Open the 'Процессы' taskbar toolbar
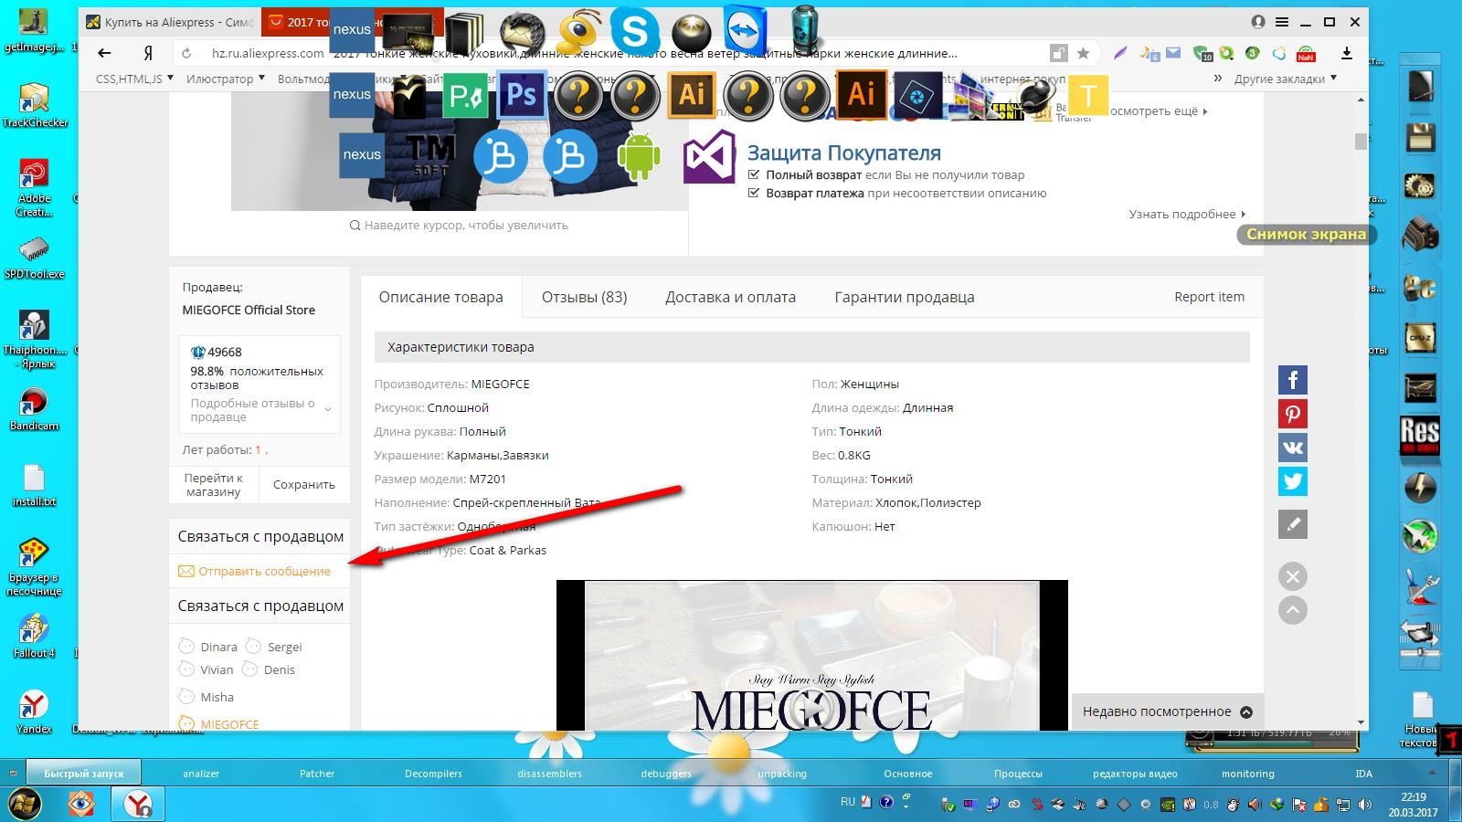Image resolution: width=1462 pixels, height=822 pixels. pos(1018,774)
